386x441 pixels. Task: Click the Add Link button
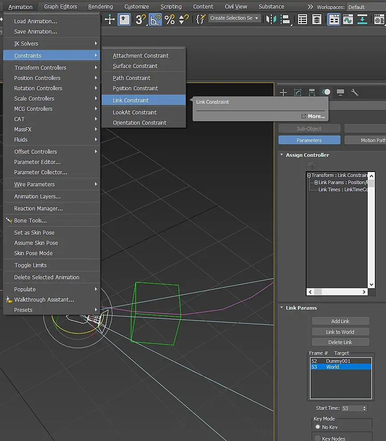[x=340, y=321]
